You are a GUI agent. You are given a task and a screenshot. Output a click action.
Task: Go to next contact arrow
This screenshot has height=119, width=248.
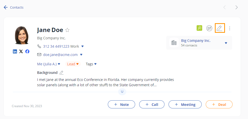click(x=237, y=7)
